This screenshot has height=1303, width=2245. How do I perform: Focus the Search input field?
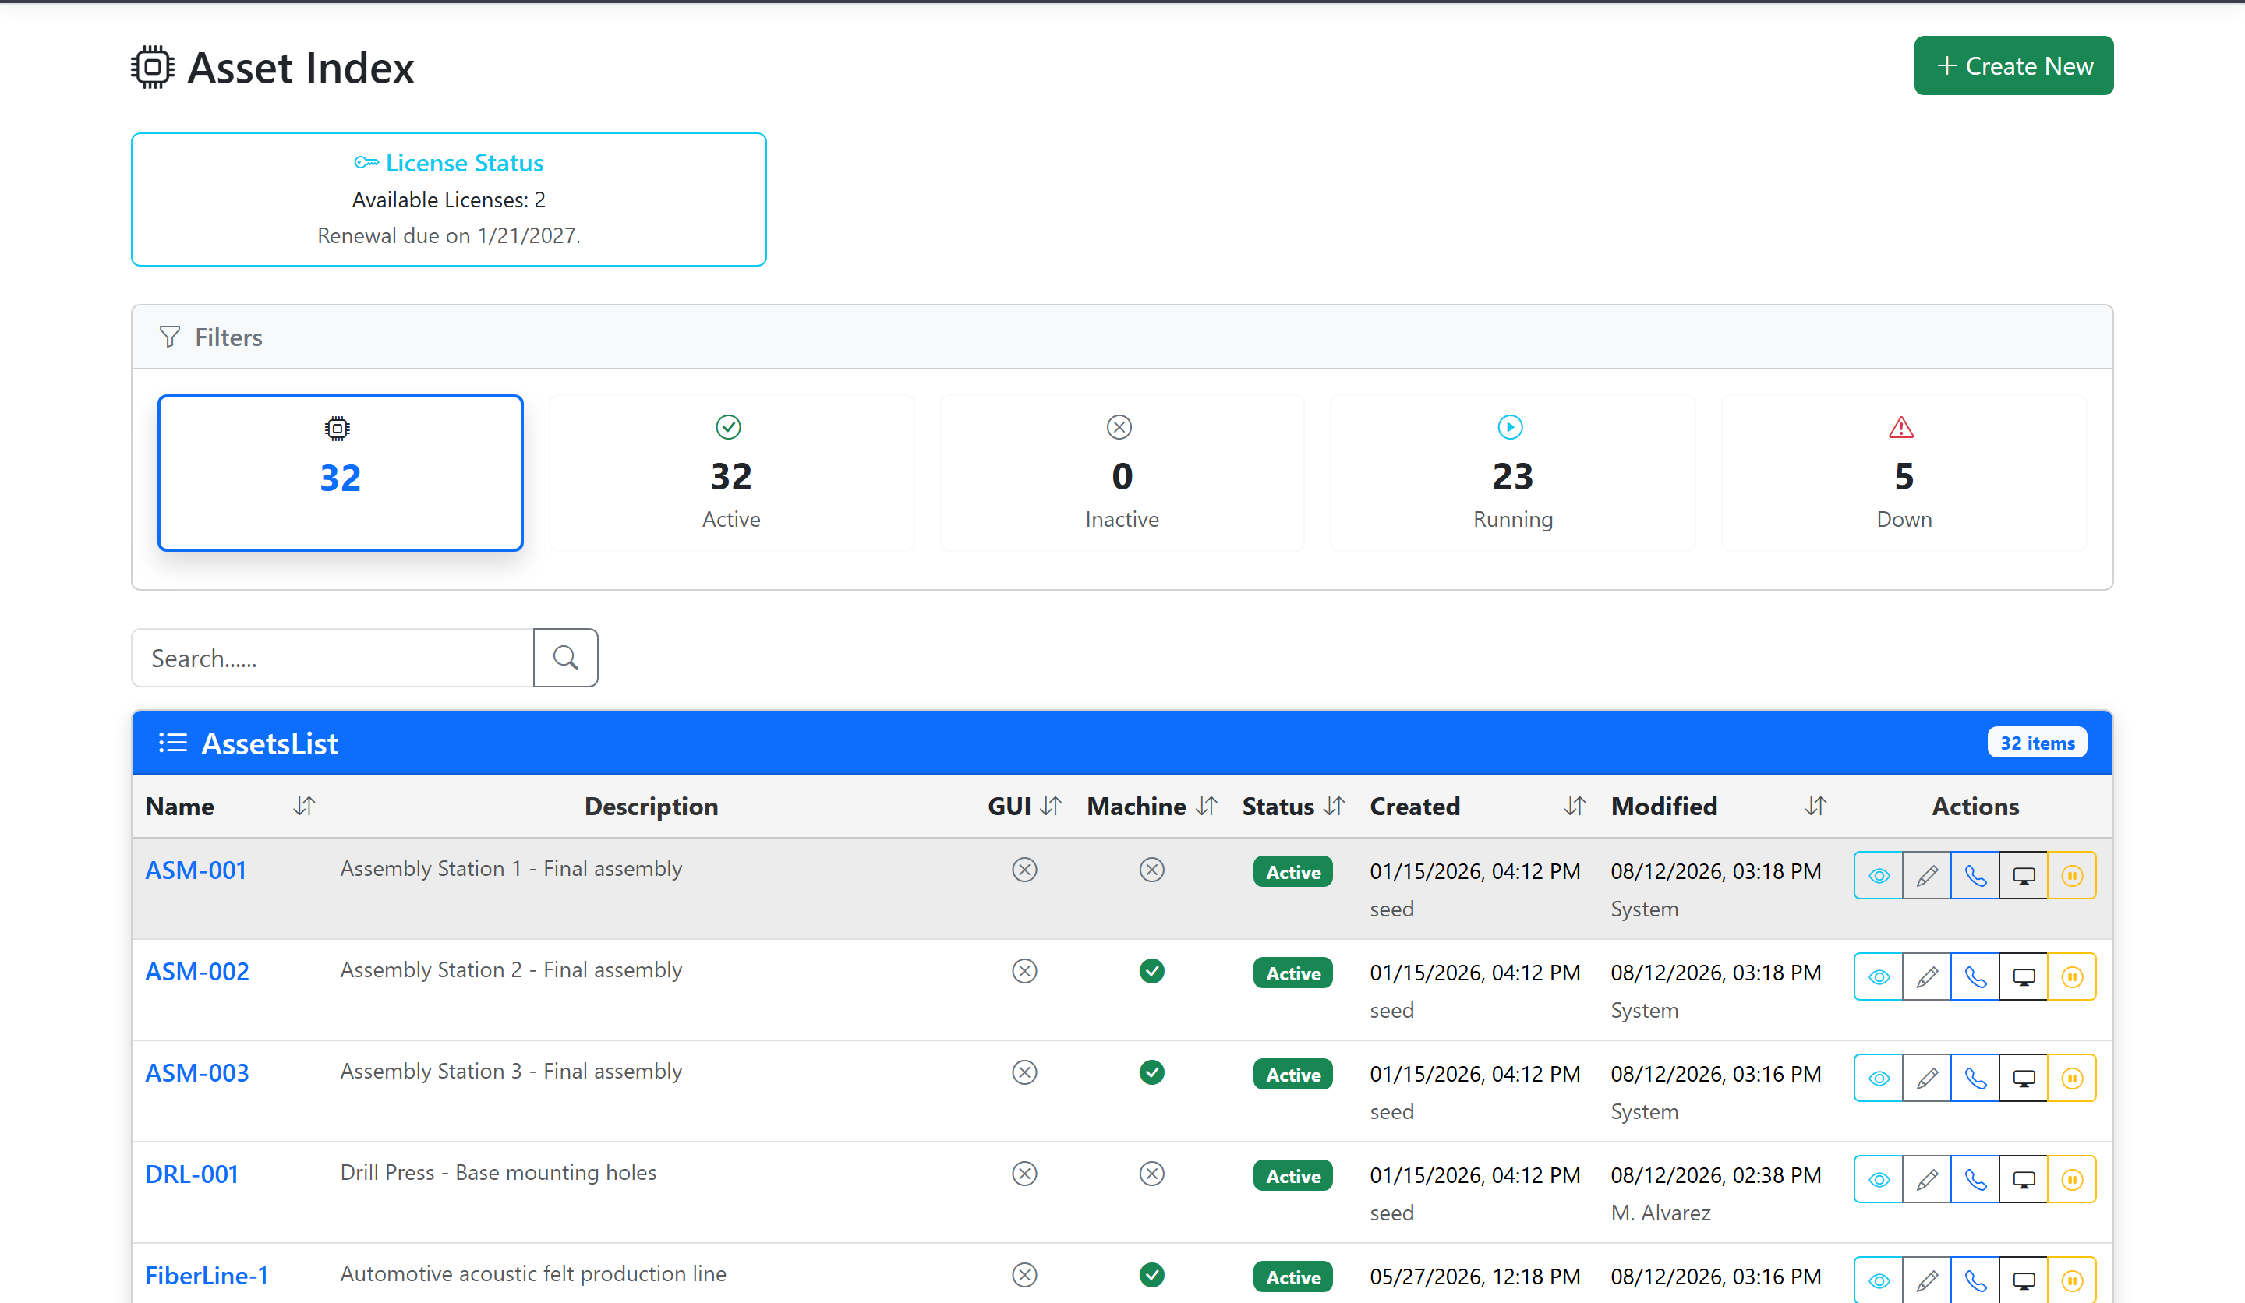332,659
